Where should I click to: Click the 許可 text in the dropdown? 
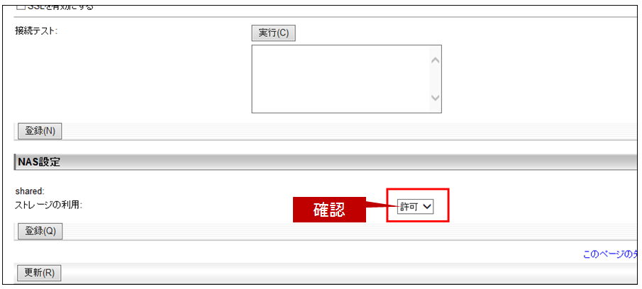pyautogui.click(x=409, y=208)
